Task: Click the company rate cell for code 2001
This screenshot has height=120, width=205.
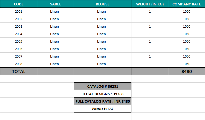Action: pyautogui.click(x=186, y=11)
